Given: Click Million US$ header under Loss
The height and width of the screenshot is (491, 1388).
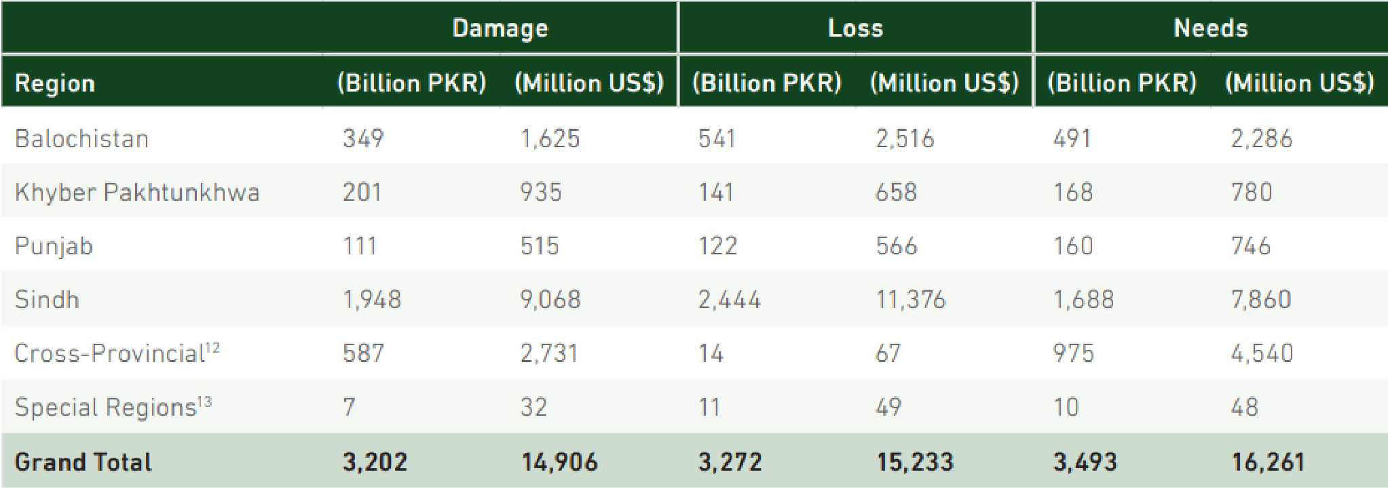Looking at the screenshot, I should [944, 83].
